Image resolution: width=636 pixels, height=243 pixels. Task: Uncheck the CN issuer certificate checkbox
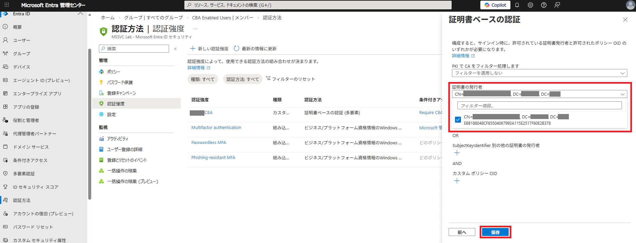[458, 120]
